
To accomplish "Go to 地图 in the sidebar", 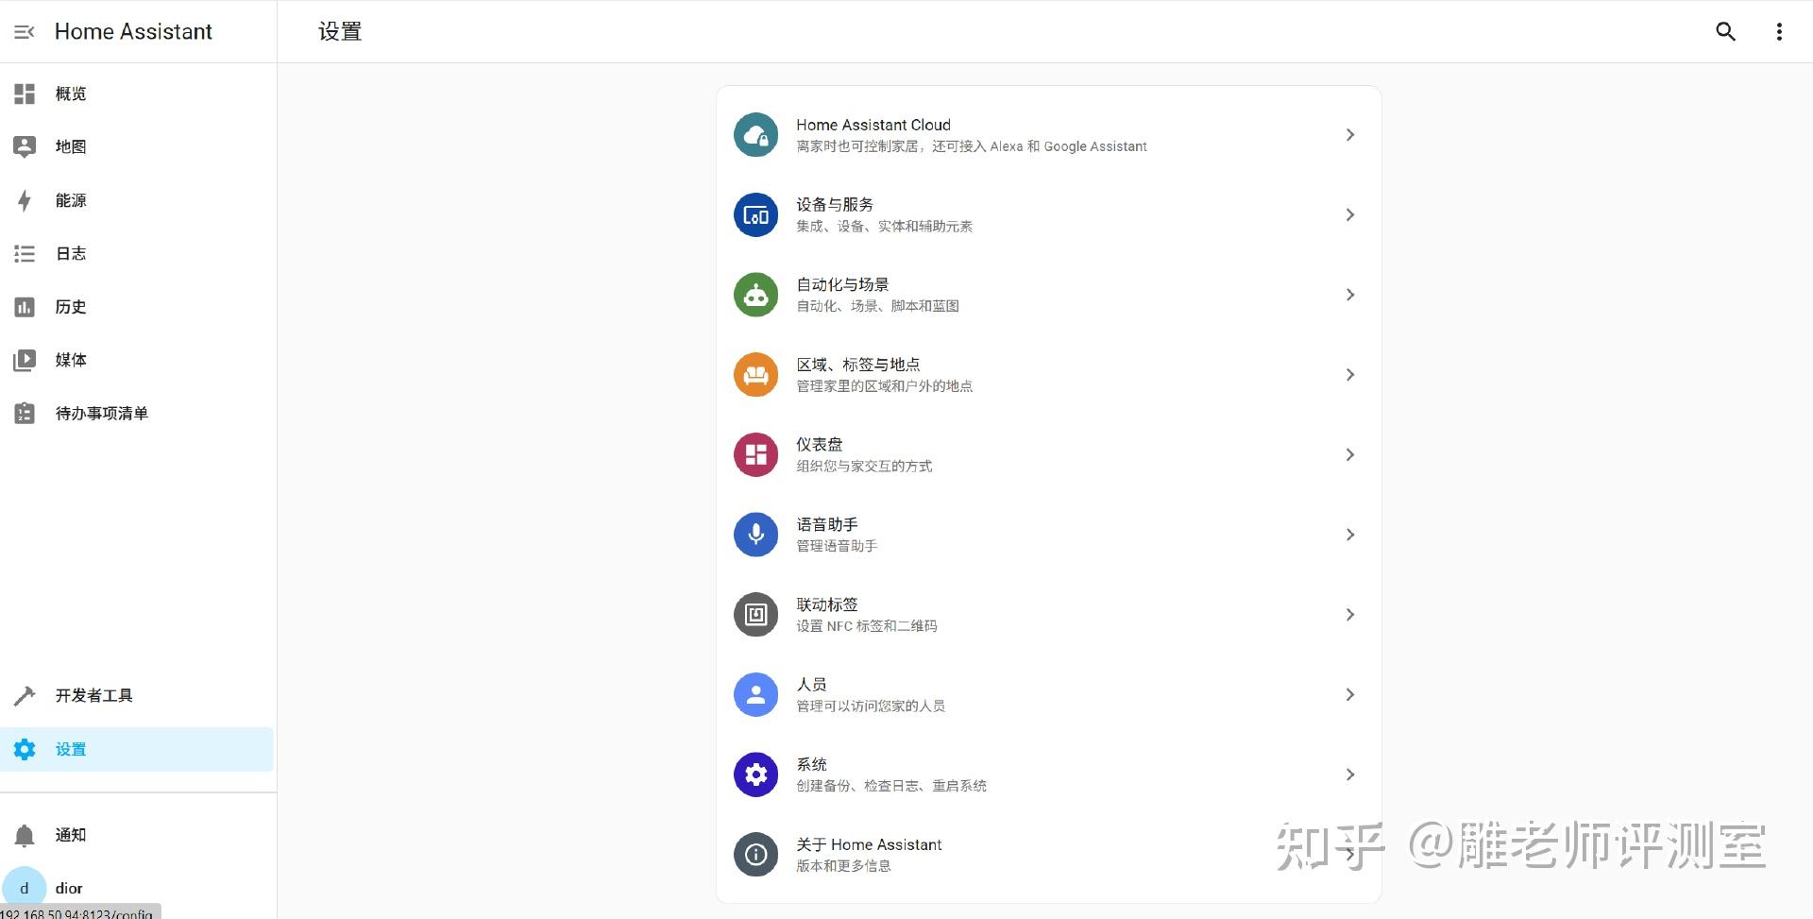I will 71,146.
